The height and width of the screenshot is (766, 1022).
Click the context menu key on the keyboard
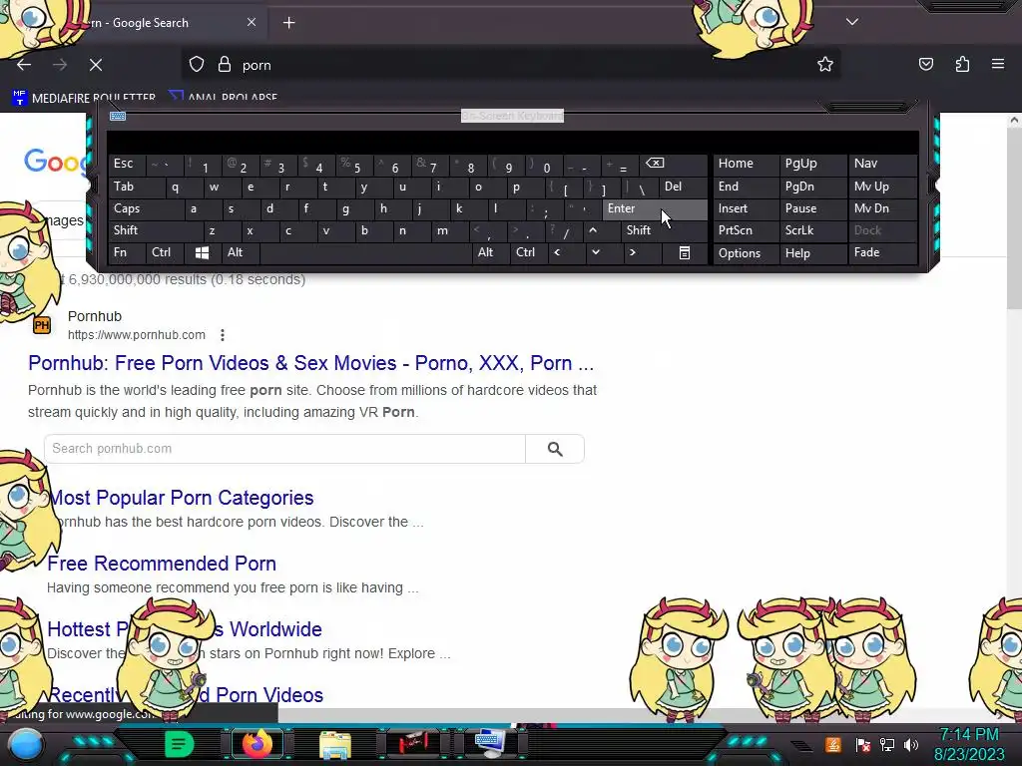pos(685,252)
